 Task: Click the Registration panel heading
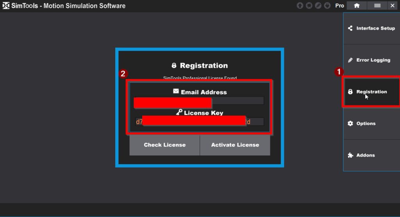pyautogui.click(x=200, y=65)
